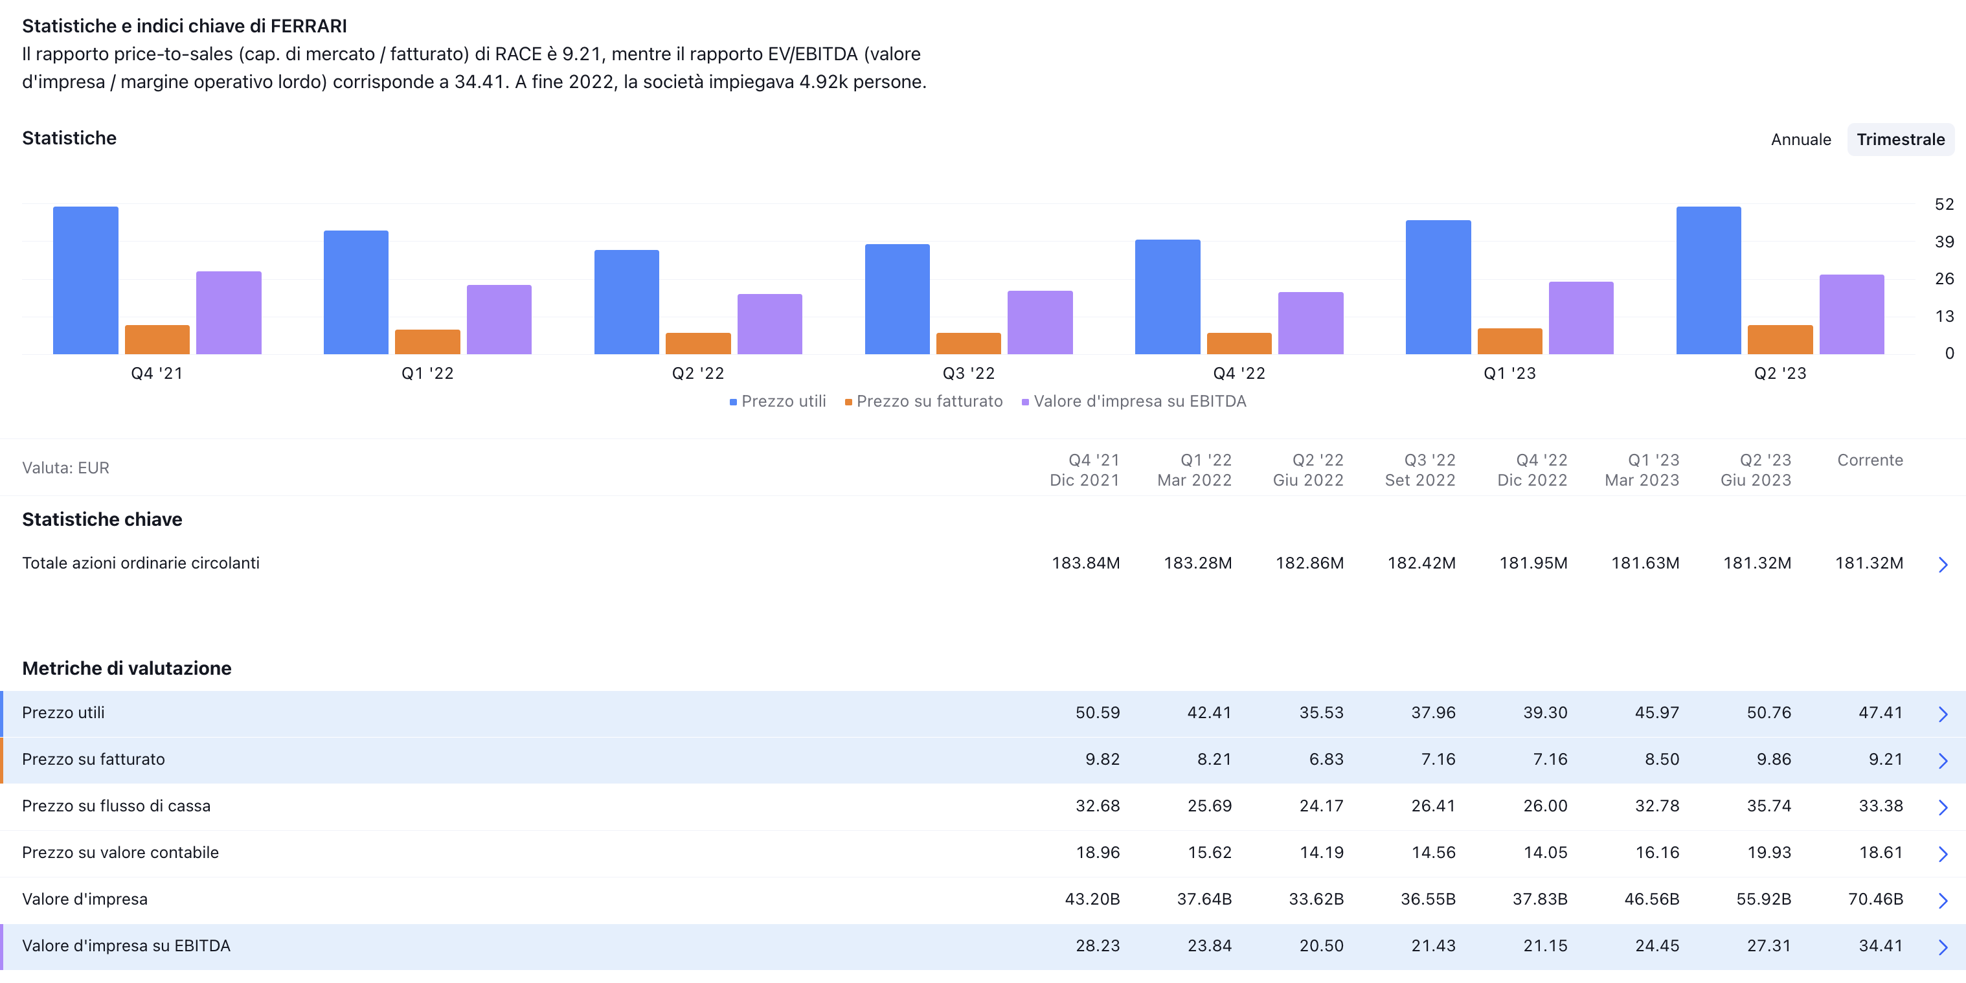Open the Prezzo su valore contabile chevron
The image size is (1966, 983).
click(1942, 853)
